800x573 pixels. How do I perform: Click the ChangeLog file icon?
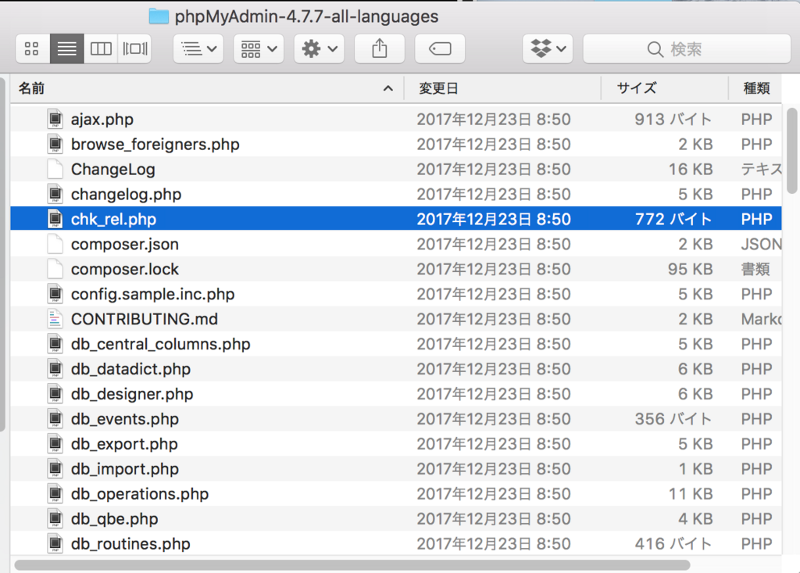(x=55, y=170)
